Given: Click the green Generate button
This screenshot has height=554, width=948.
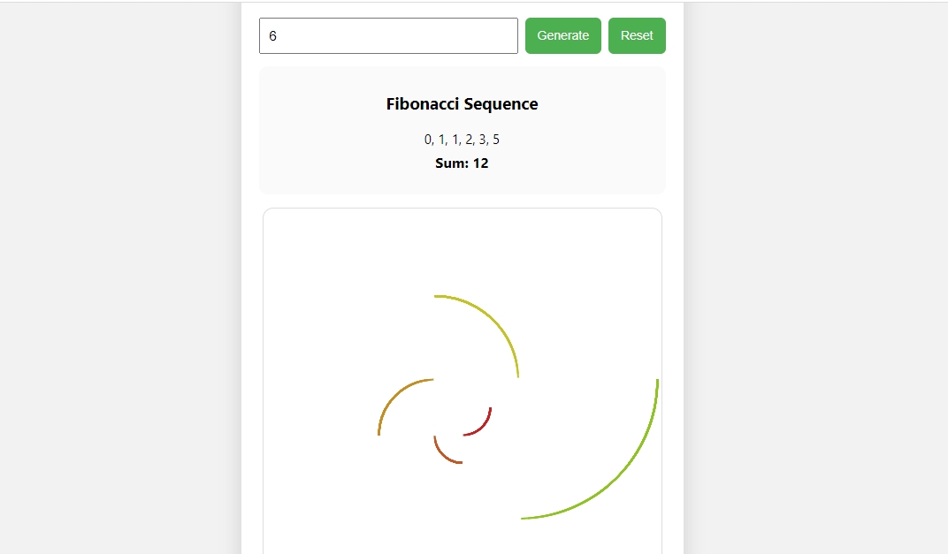Looking at the screenshot, I should click(x=562, y=35).
